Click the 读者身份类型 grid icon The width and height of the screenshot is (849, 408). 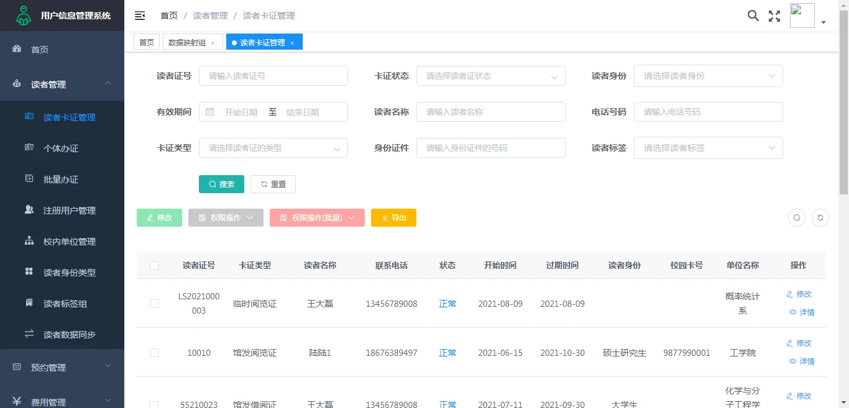pos(29,271)
